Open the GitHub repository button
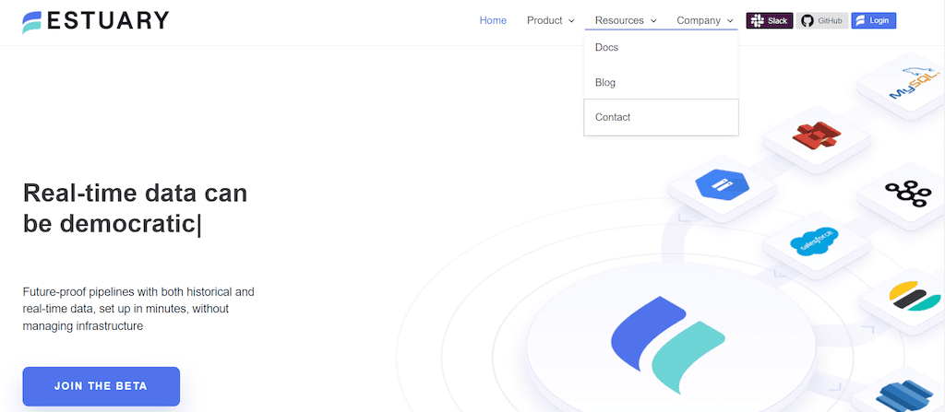 pos(821,20)
